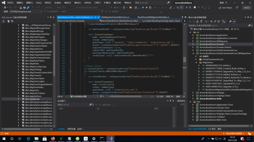Expand Acme.BookStore.Application project
The image size is (254, 142).
[x=193, y=35]
